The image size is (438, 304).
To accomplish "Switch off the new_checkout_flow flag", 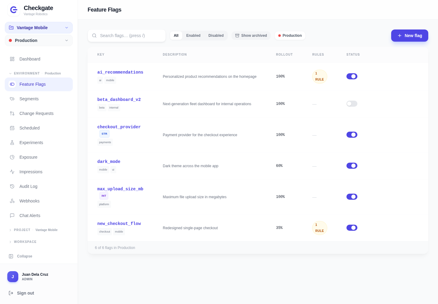I will click(352, 228).
